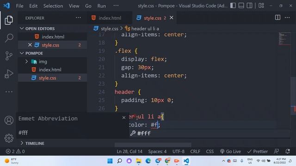296x166 pixels.
Task: Open View menu
Action: (x=74, y=6)
